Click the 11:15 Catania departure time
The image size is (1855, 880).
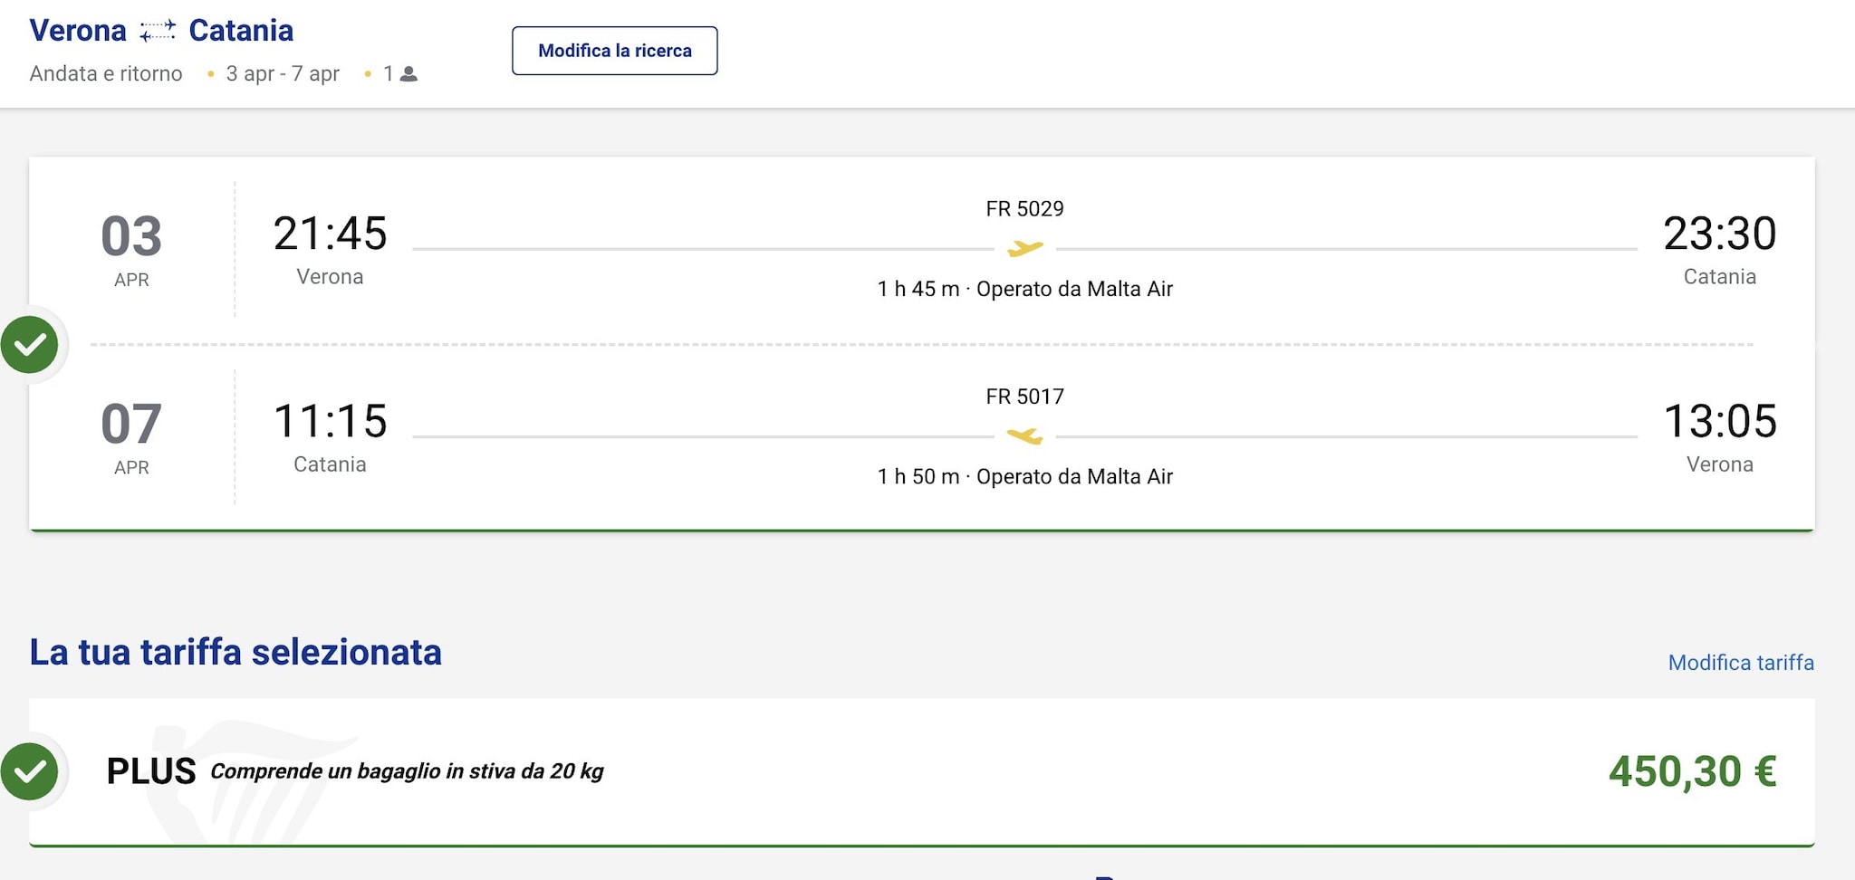click(x=330, y=422)
